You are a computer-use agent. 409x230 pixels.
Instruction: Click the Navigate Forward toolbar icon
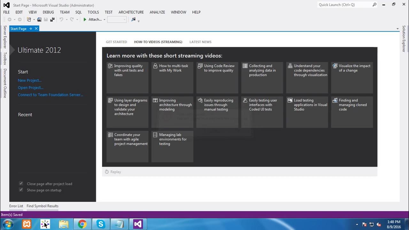[19, 19]
